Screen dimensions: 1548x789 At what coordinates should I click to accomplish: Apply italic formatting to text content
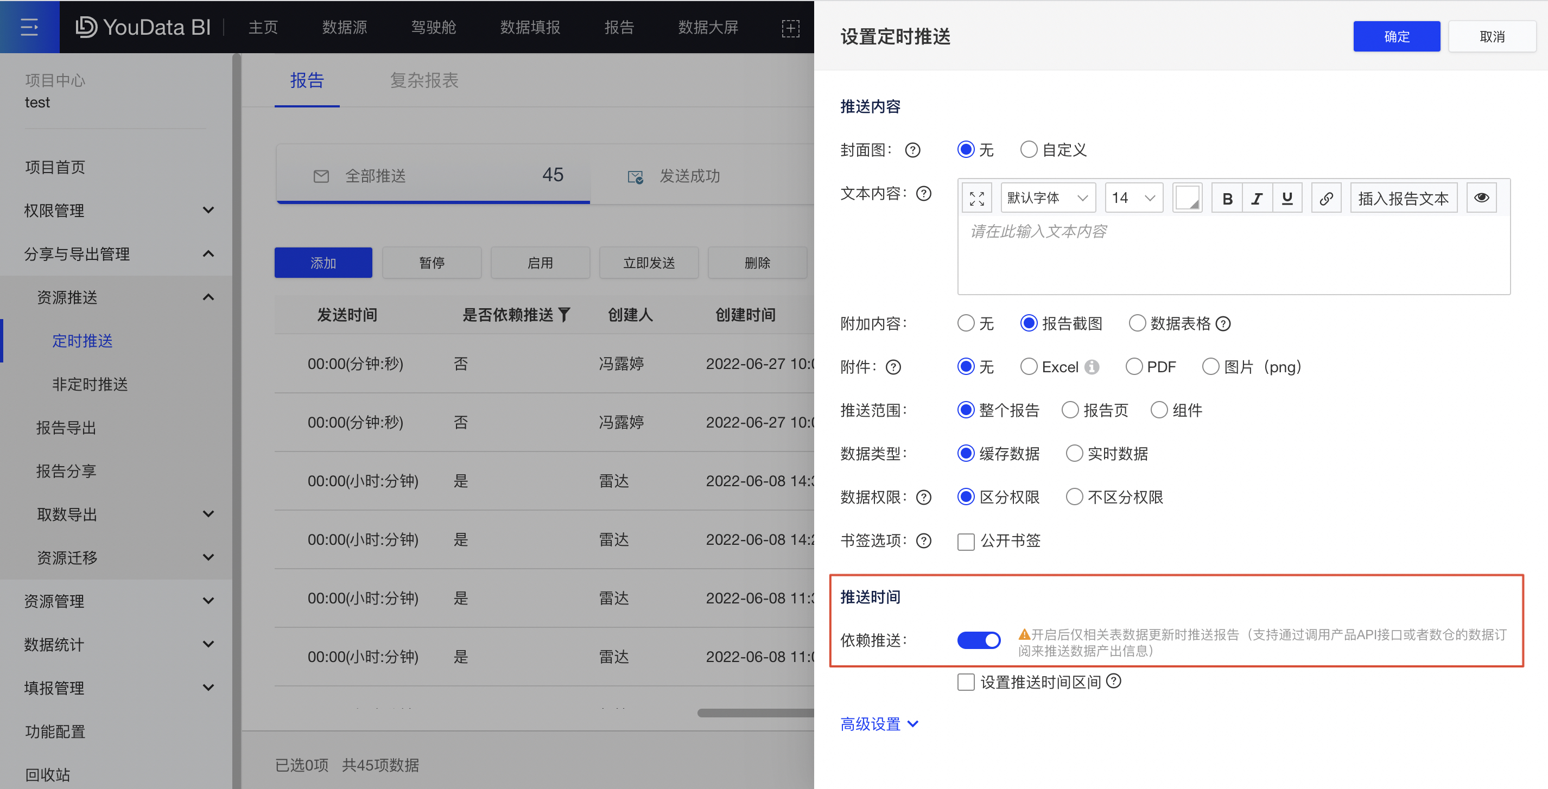1257,197
